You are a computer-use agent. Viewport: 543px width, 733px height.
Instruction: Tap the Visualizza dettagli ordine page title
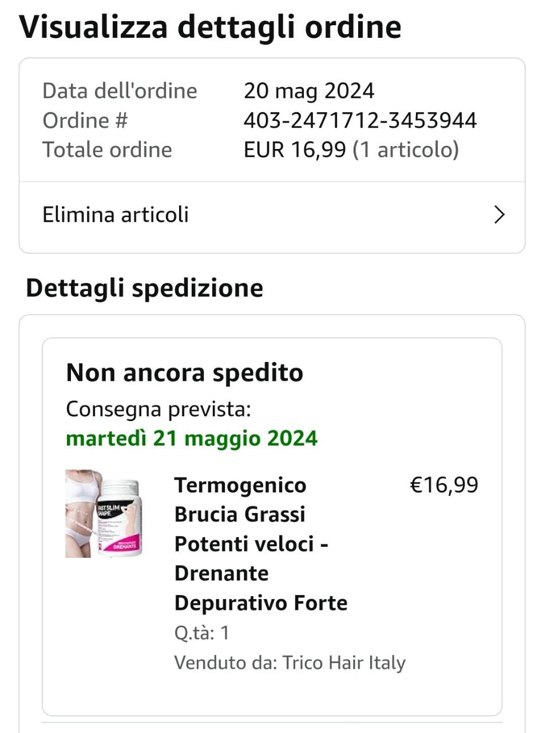click(210, 27)
